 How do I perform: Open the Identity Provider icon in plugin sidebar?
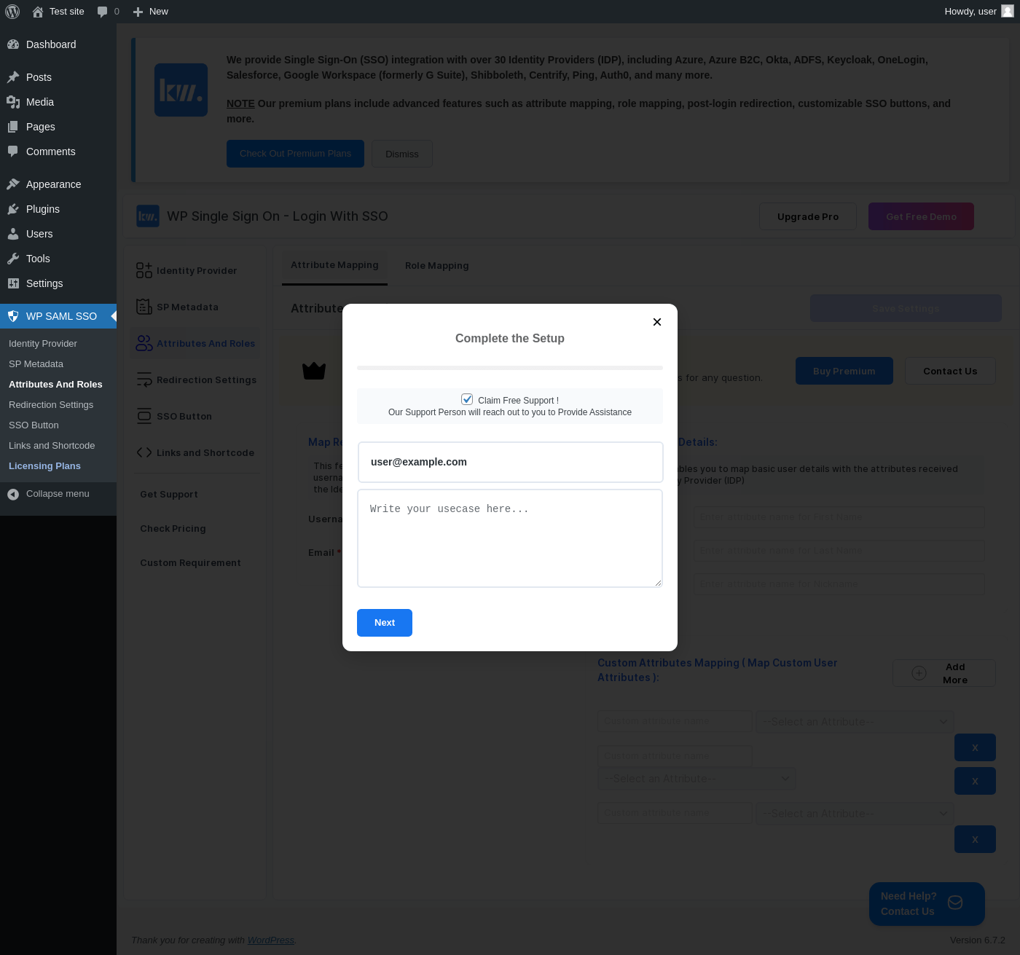[144, 270]
